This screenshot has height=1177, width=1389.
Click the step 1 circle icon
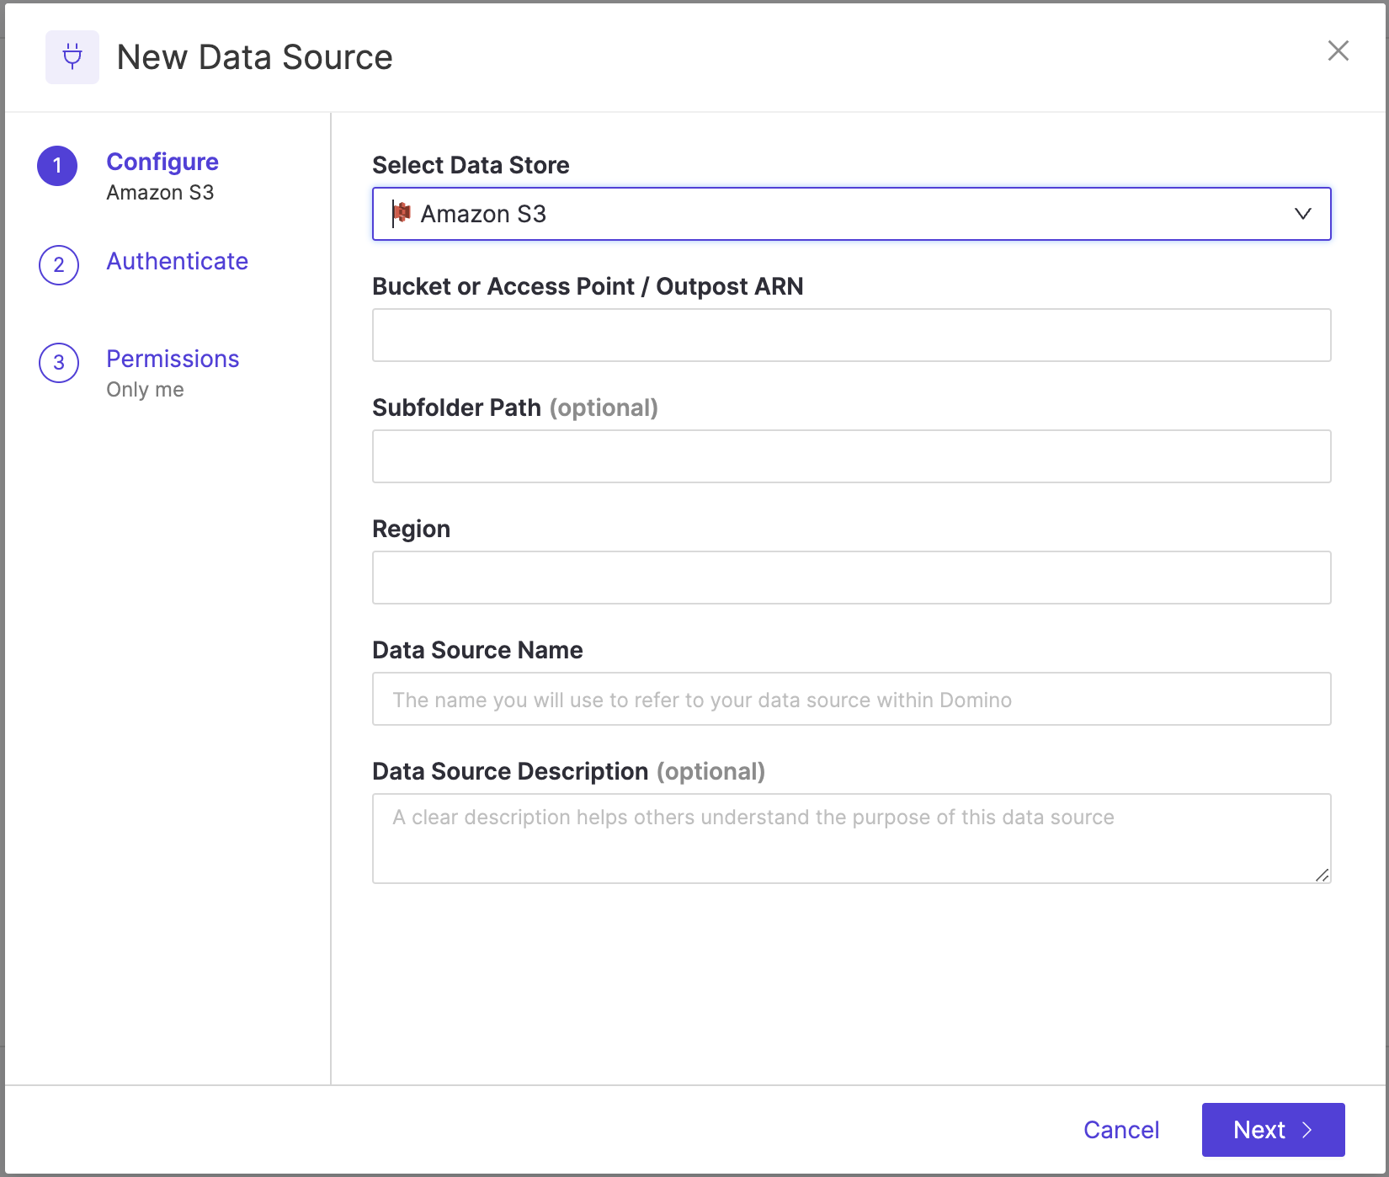pos(57,166)
